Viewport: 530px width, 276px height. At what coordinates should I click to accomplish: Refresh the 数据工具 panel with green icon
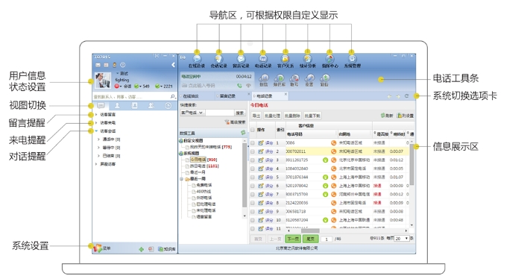coord(243,133)
